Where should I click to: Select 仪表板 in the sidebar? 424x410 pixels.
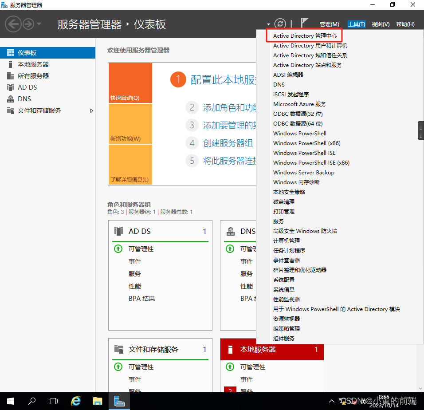[47, 53]
